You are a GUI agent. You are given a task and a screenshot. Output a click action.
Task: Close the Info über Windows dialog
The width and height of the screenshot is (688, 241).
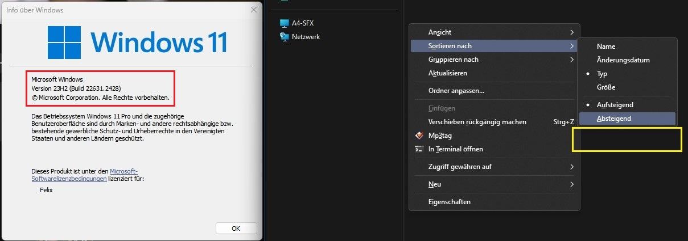[x=254, y=10]
